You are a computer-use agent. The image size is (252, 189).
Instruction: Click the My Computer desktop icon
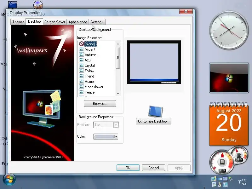coord(12,5)
